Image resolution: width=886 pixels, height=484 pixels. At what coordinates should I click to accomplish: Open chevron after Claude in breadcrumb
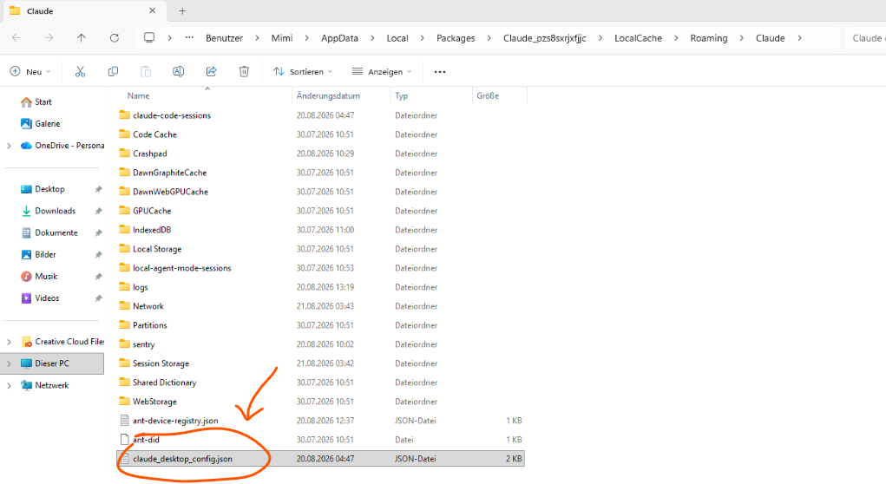[799, 38]
